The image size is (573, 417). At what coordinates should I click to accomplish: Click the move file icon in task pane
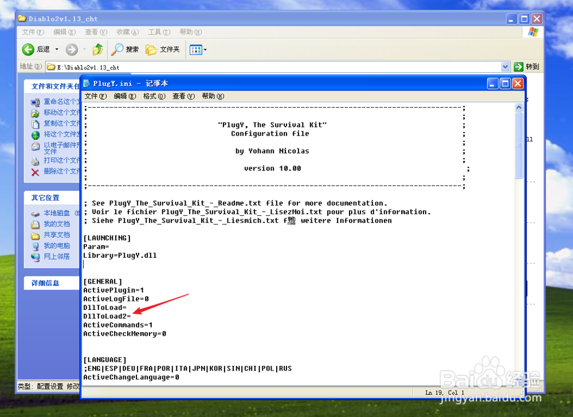pyautogui.click(x=35, y=113)
